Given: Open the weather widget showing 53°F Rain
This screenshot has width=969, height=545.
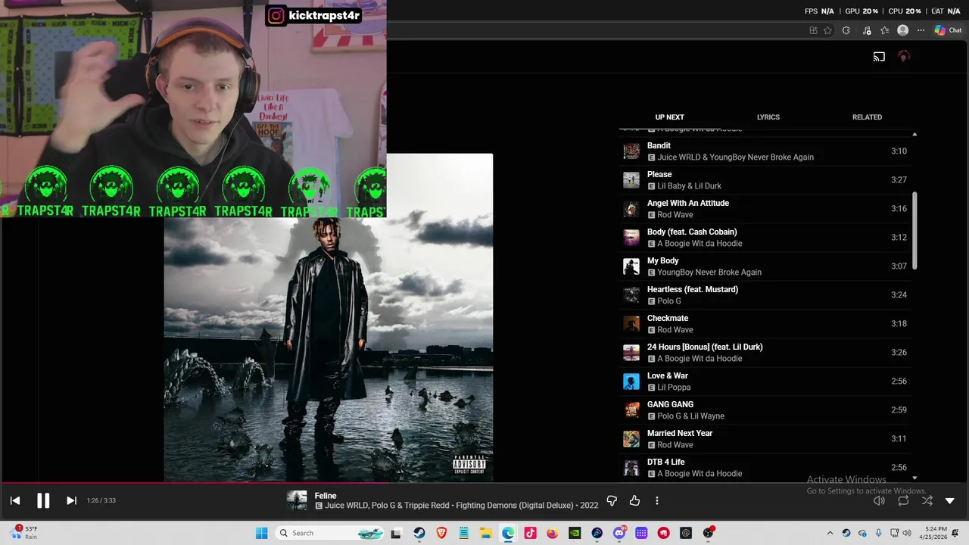Looking at the screenshot, I should (24, 533).
